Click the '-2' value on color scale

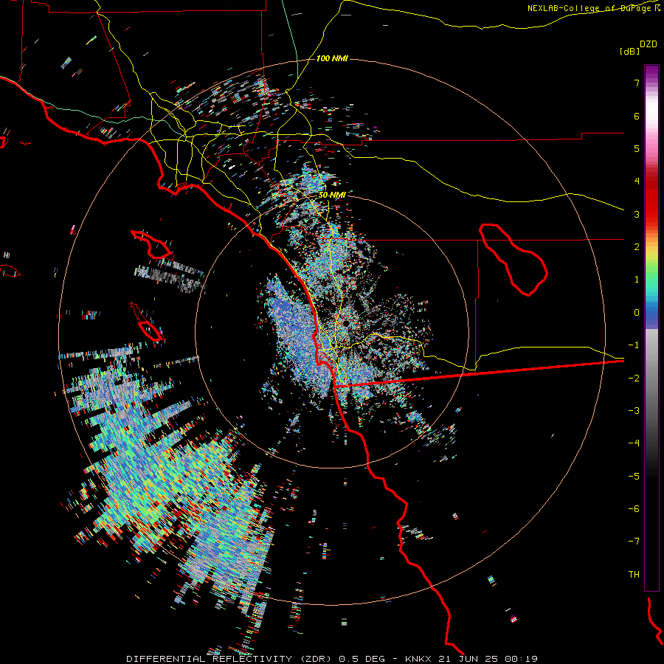(634, 378)
